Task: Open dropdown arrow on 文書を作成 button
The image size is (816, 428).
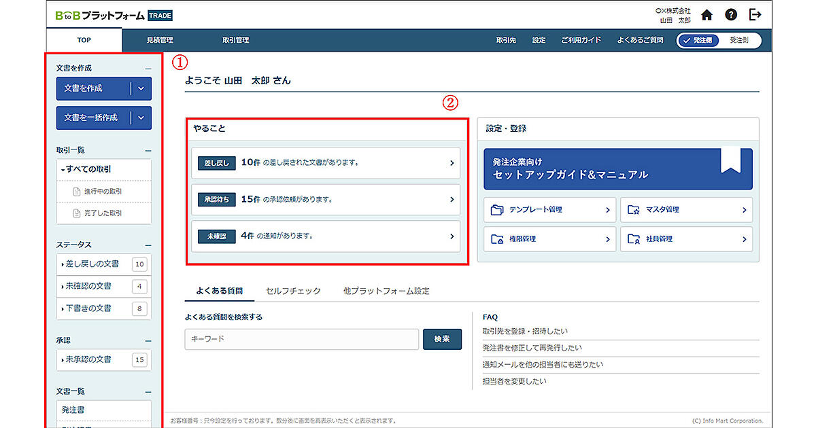Action: click(x=141, y=88)
